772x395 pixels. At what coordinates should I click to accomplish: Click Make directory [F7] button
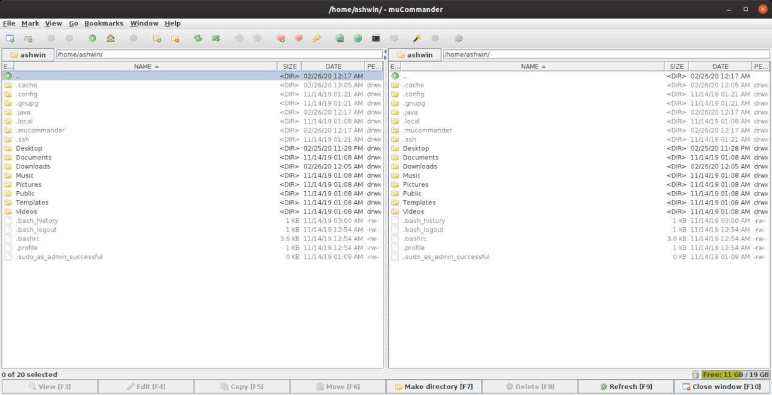pos(434,387)
